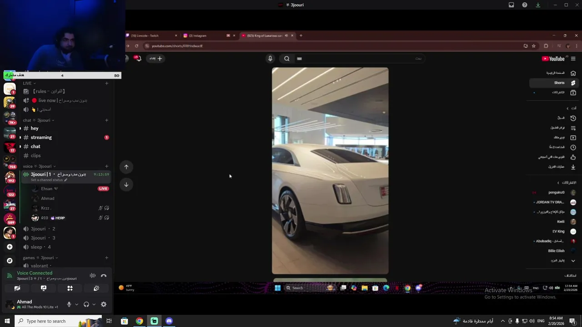This screenshot has height=327, width=582.
Task: Click the Windows taskbar search box
Action: [58, 321]
